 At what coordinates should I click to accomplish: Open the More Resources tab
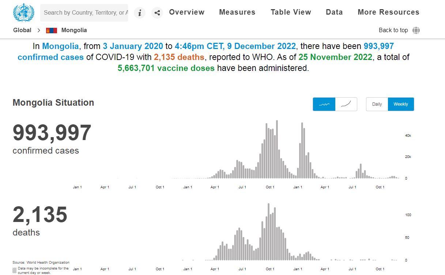(x=389, y=12)
